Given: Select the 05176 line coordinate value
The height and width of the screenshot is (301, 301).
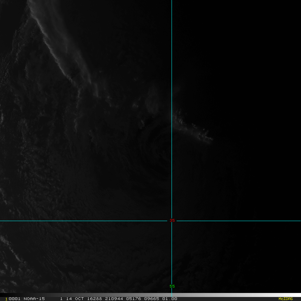Looking at the screenshot, I should point(133,299).
